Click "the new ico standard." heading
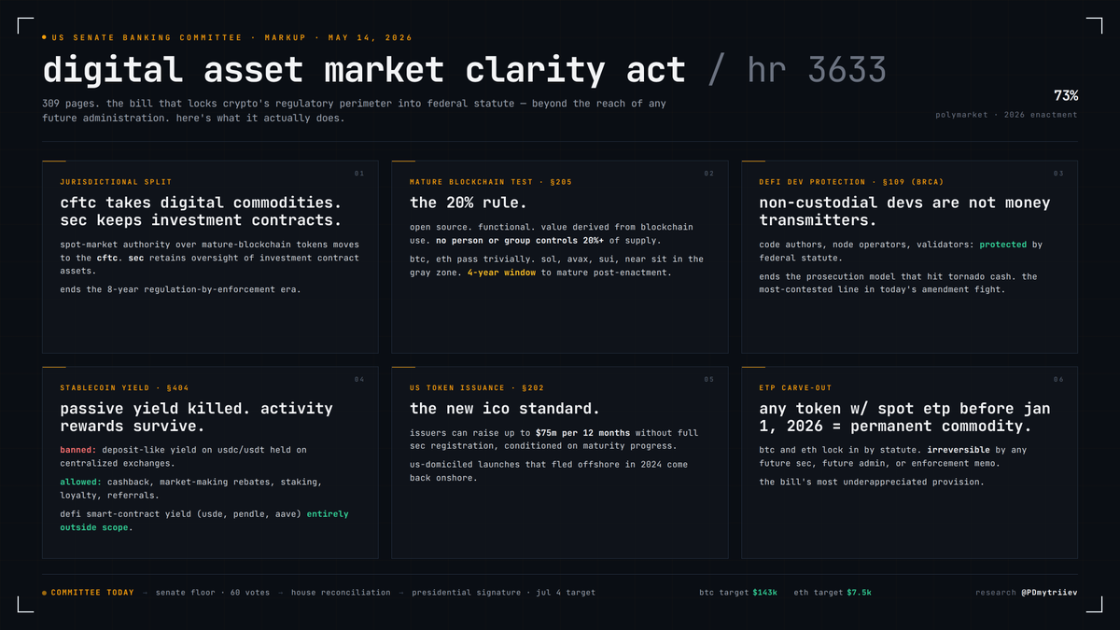The image size is (1120, 630). click(x=505, y=408)
